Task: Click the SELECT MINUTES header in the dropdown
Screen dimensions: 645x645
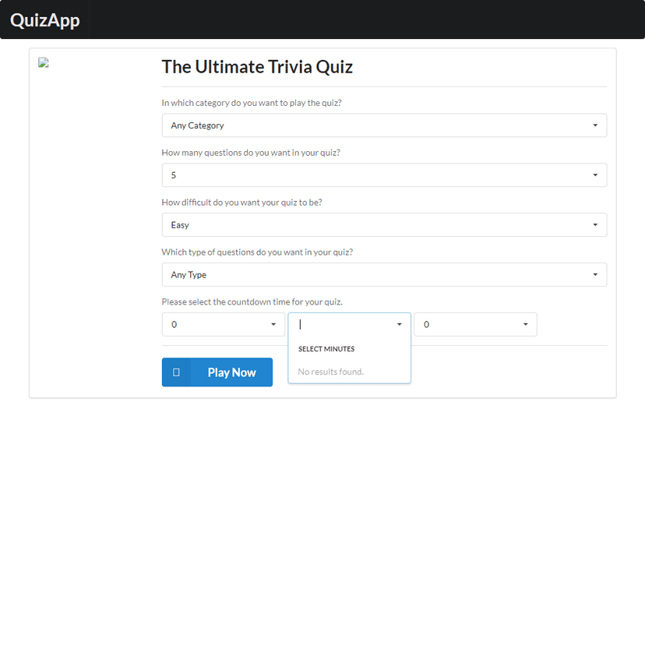Action: pyautogui.click(x=326, y=349)
